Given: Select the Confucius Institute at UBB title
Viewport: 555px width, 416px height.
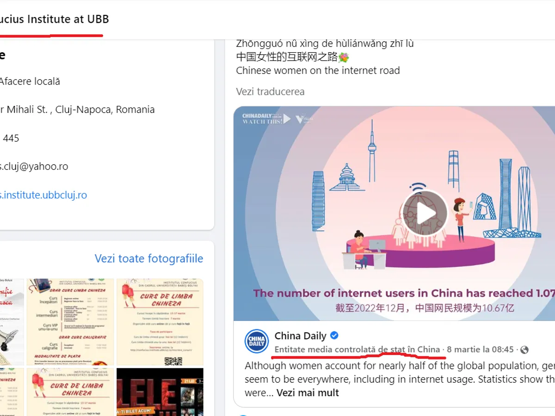Looking at the screenshot, I should click(x=55, y=19).
